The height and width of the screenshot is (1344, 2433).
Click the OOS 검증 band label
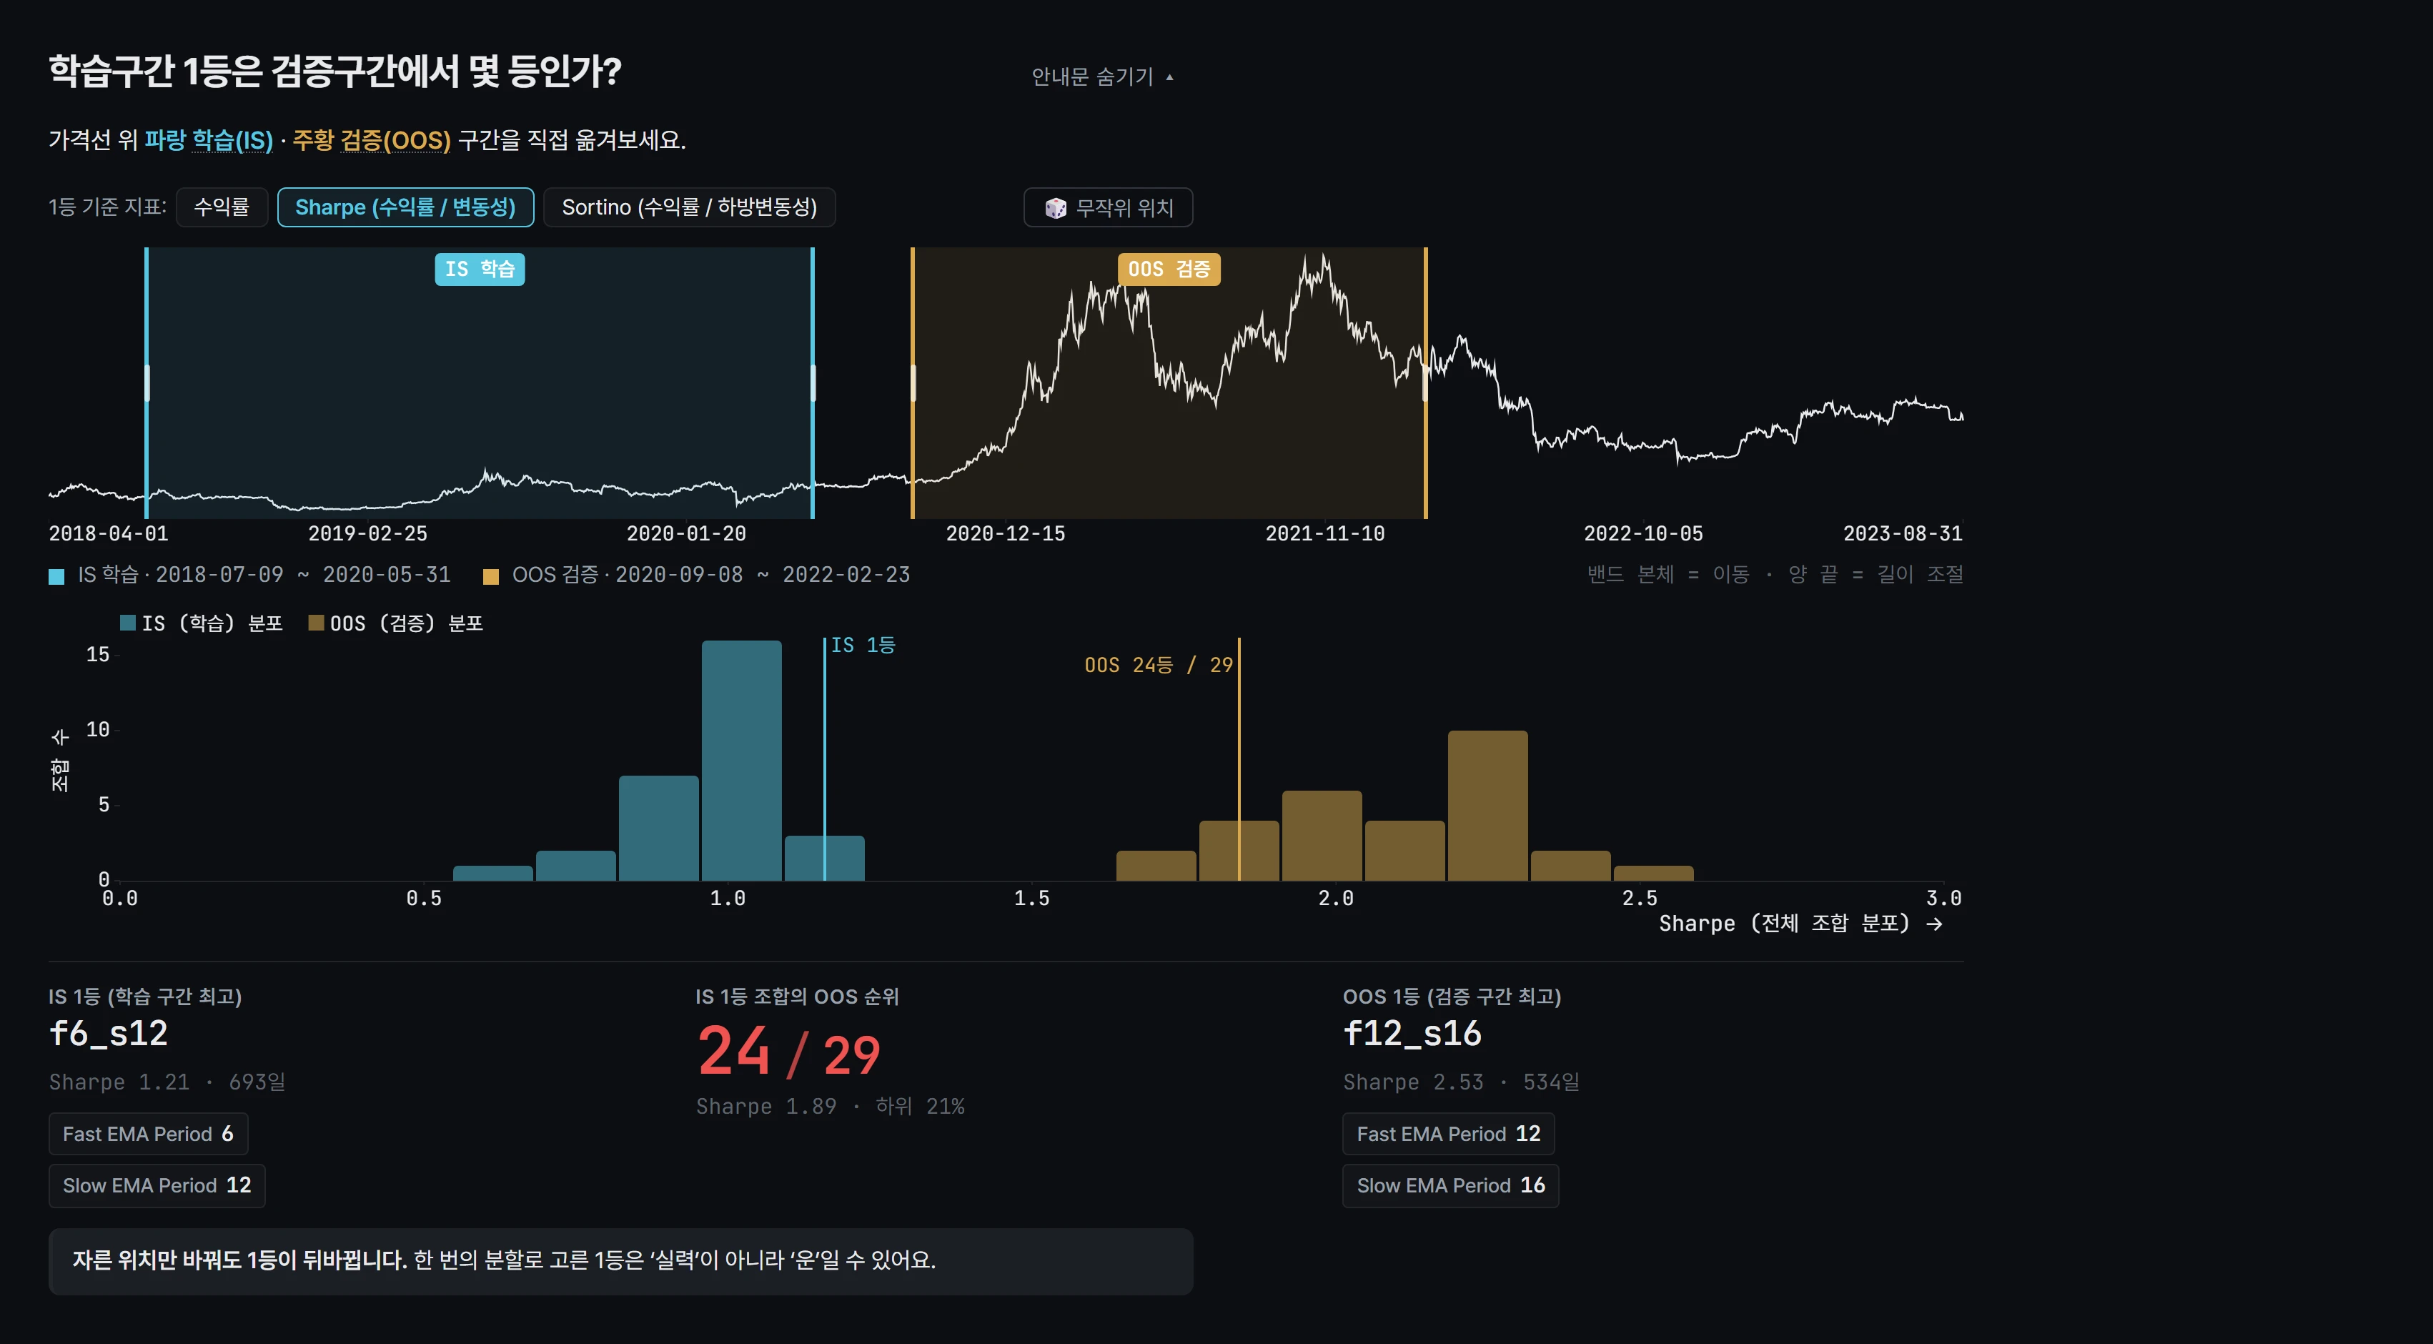pyautogui.click(x=1169, y=270)
